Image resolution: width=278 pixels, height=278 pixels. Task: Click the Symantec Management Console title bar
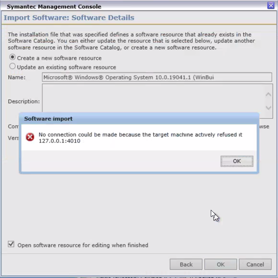[x=135, y=6]
